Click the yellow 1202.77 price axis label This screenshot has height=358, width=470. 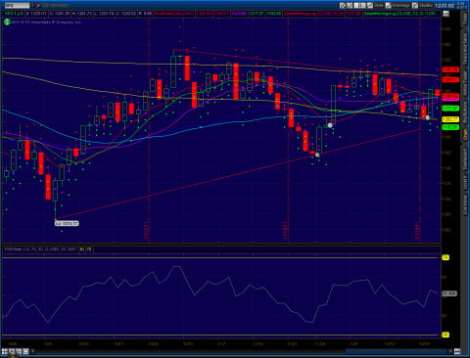coord(450,119)
